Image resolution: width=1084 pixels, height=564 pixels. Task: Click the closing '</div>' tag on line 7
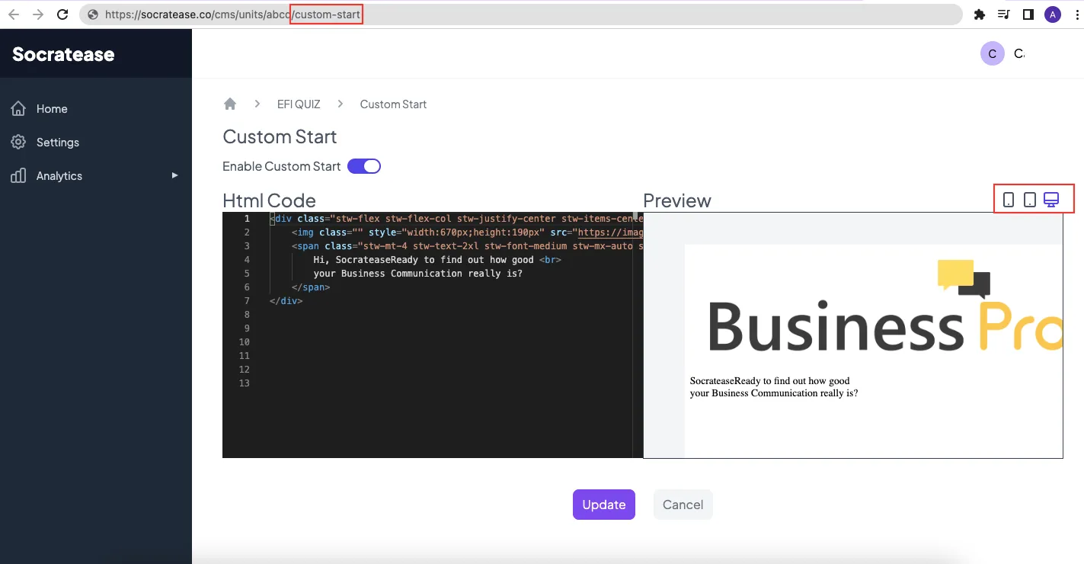(286, 301)
